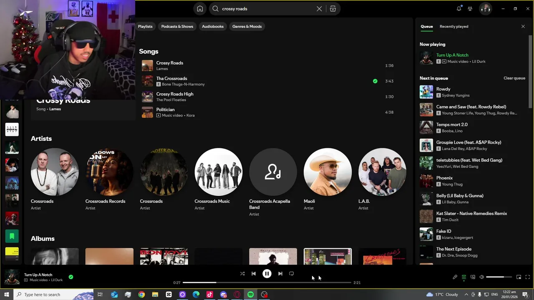Select teletubbies (feat. Wet Bed Gang) queue item
The image size is (534, 300).
473,163
